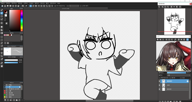
Task: Open the correction value dropdown
Action: pos(74,6)
